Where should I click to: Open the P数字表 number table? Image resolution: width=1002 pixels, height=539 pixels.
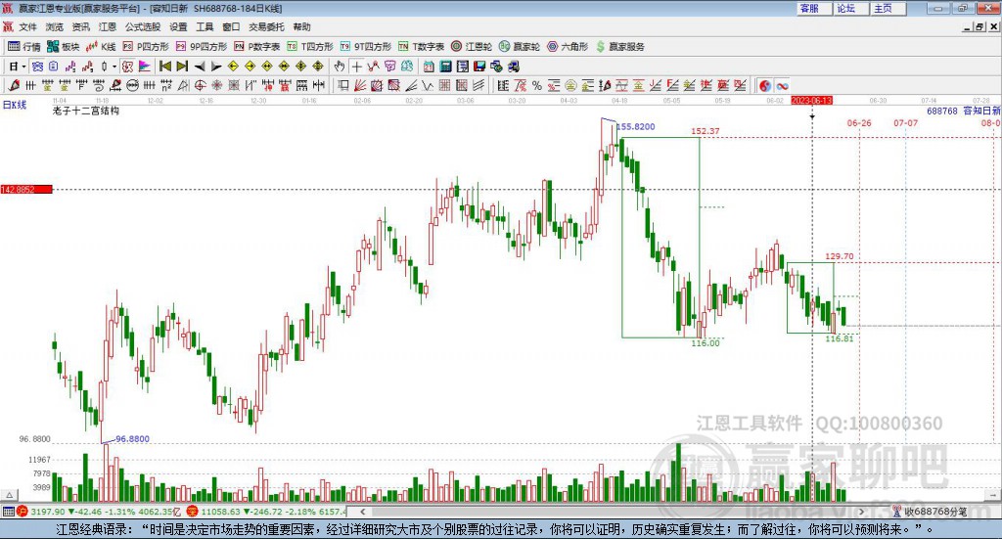(257, 47)
